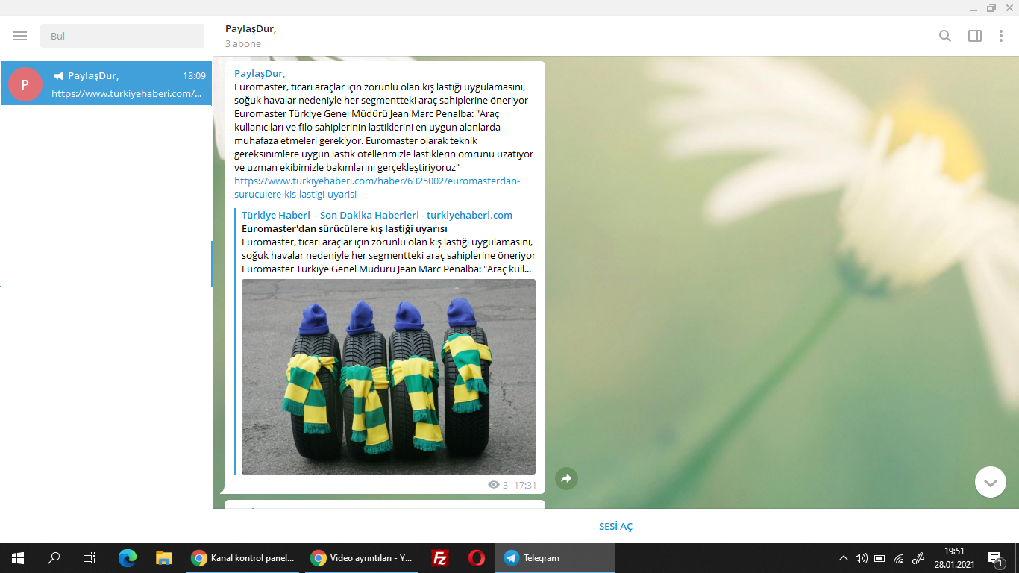Switch to Kanal kontrol paneli Chrome tab

244,558
